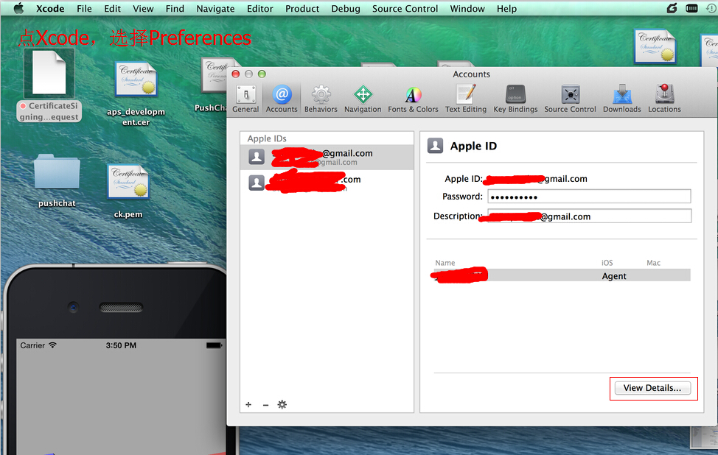Open Key Bindings preferences

(515, 99)
